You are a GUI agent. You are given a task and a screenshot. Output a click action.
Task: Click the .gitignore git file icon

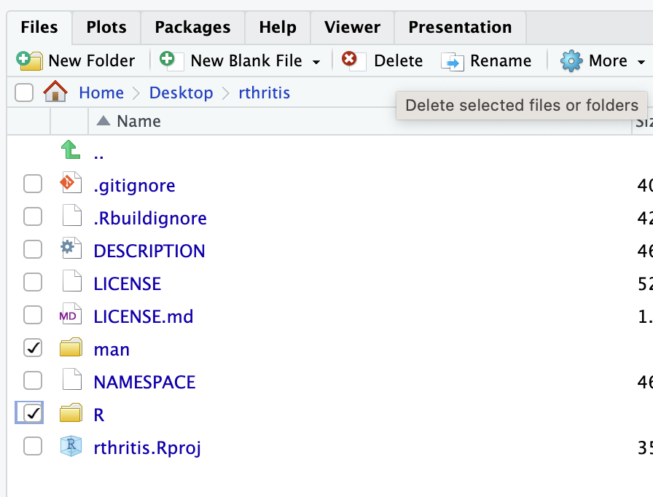click(x=70, y=185)
